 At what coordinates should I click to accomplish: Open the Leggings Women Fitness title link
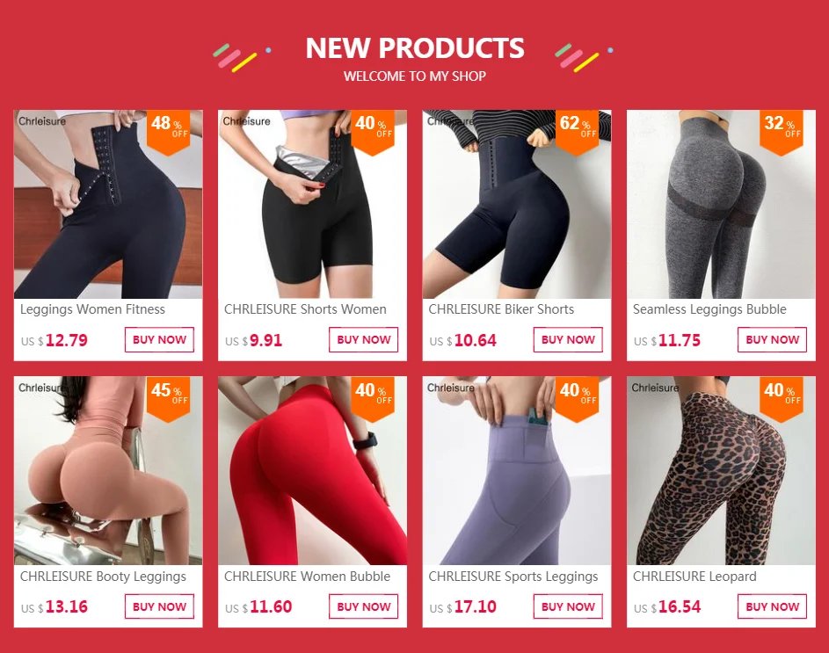point(92,309)
